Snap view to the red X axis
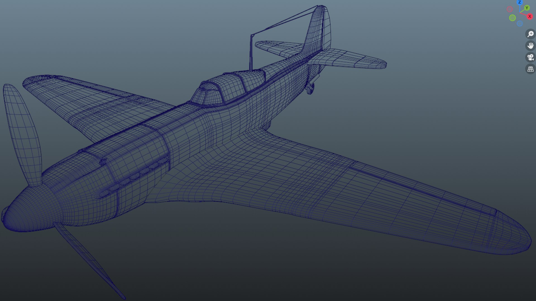The image size is (536, 301). (529, 16)
